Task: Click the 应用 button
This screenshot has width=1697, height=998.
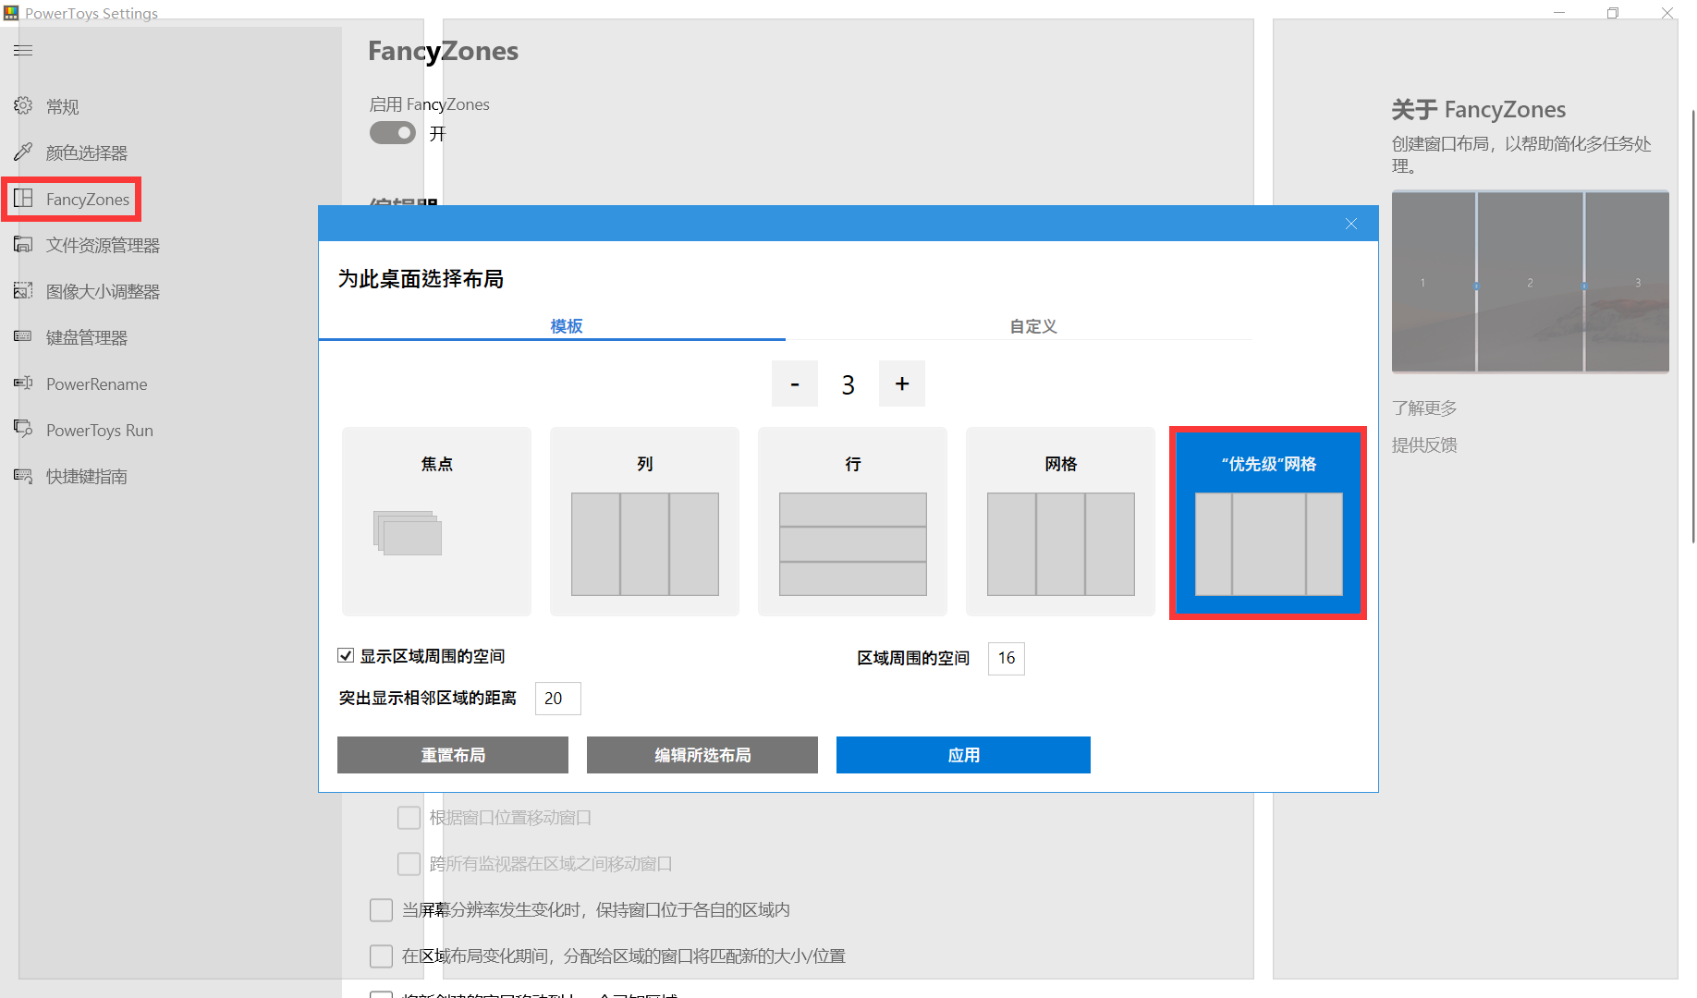Action: (x=963, y=755)
